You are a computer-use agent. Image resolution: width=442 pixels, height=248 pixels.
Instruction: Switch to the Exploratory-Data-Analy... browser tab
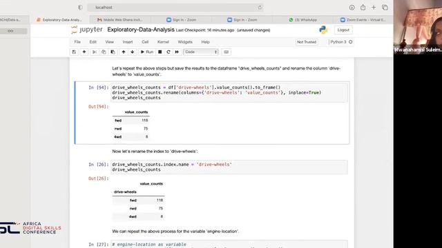[59, 20]
